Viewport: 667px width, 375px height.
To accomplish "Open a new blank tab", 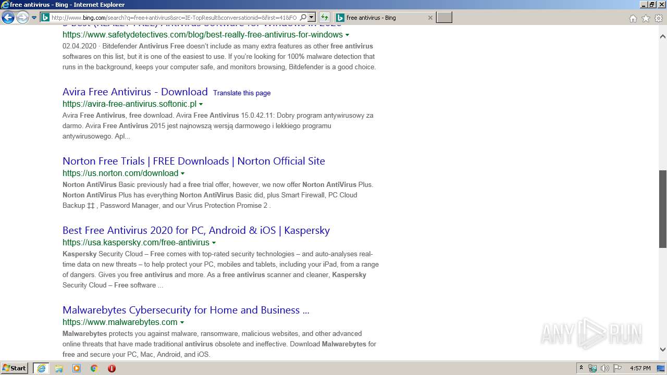I will [x=444, y=18].
